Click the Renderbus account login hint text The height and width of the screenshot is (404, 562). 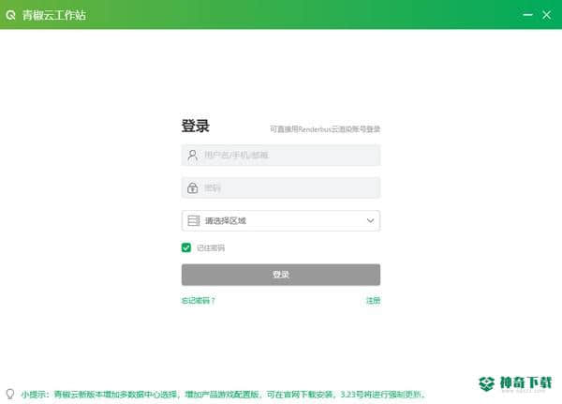coord(325,129)
